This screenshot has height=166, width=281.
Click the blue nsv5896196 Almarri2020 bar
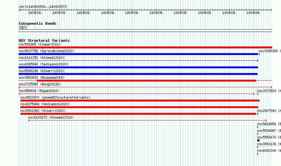pyautogui.click(x=138, y=74)
